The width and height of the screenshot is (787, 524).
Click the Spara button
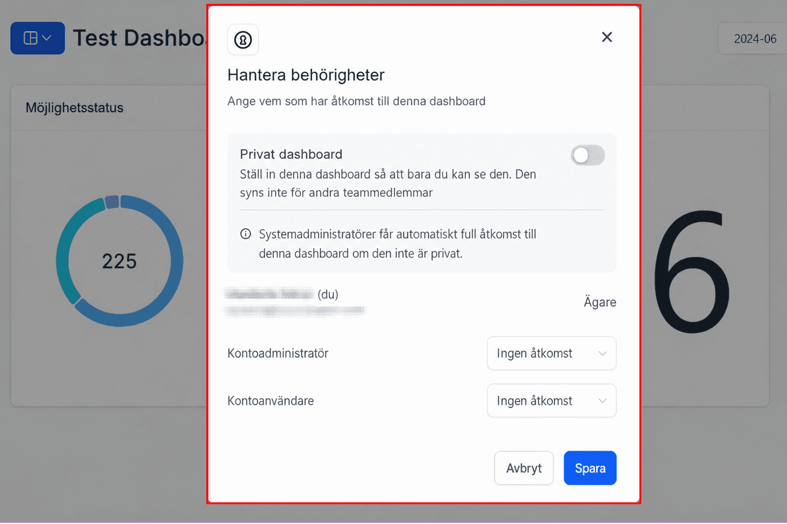(x=590, y=468)
